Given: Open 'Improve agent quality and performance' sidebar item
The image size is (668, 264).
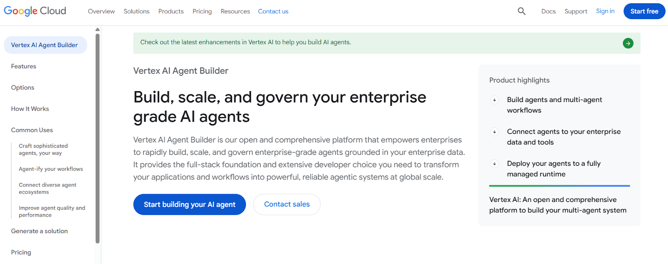Looking at the screenshot, I should [x=52, y=212].
